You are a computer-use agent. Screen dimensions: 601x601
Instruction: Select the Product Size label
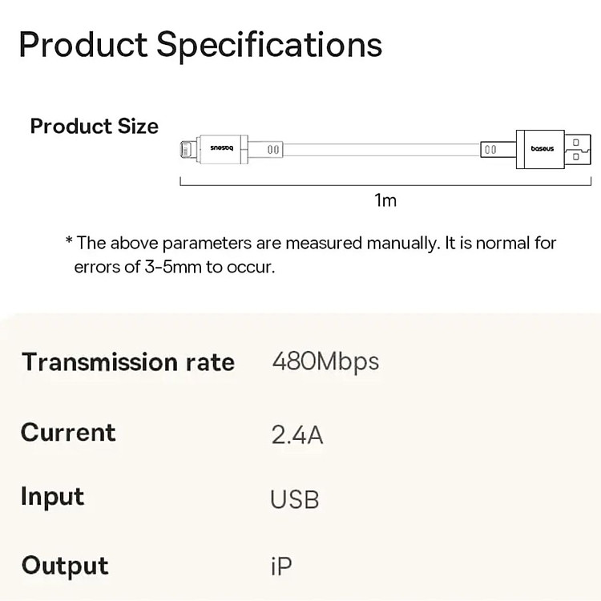tap(95, 127)
